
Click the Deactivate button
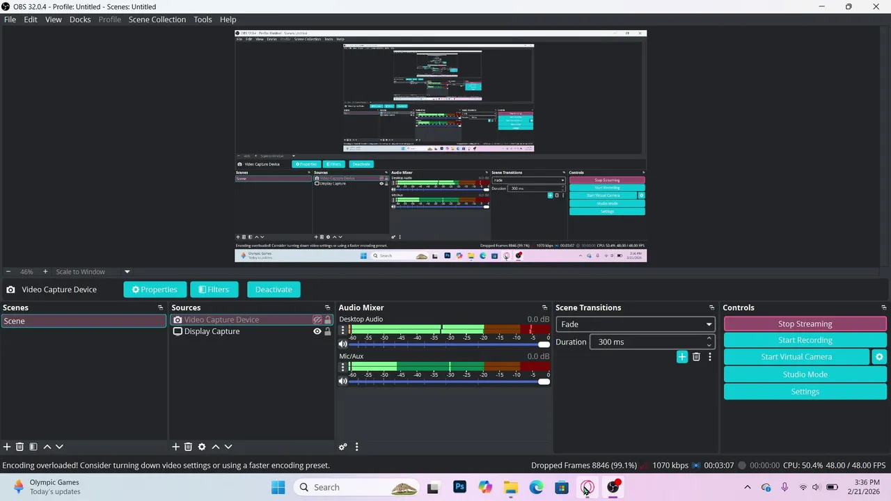[x=274, y=289]
